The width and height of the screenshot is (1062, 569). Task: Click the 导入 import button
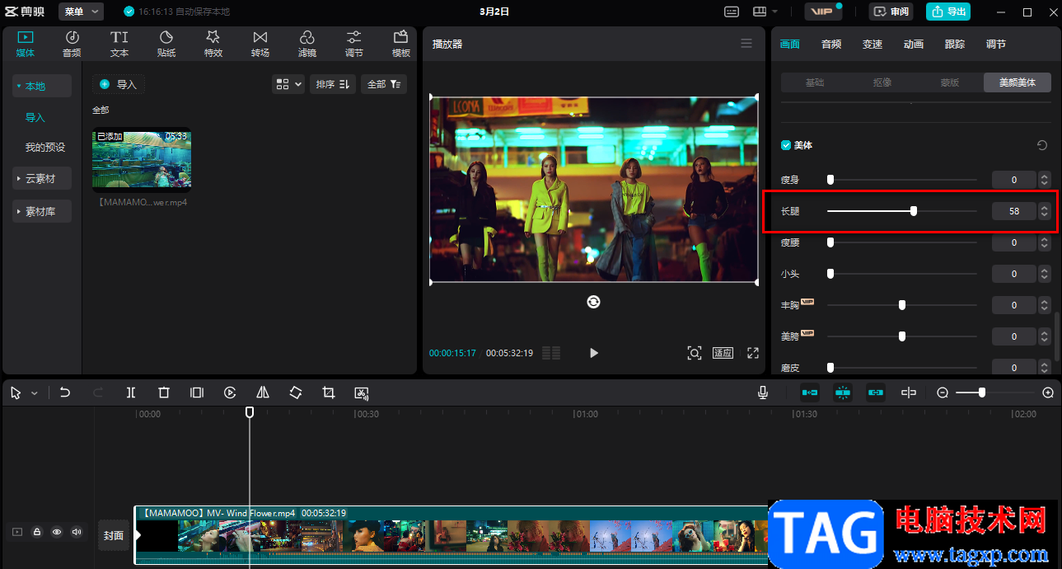click(x=119, y=84)
